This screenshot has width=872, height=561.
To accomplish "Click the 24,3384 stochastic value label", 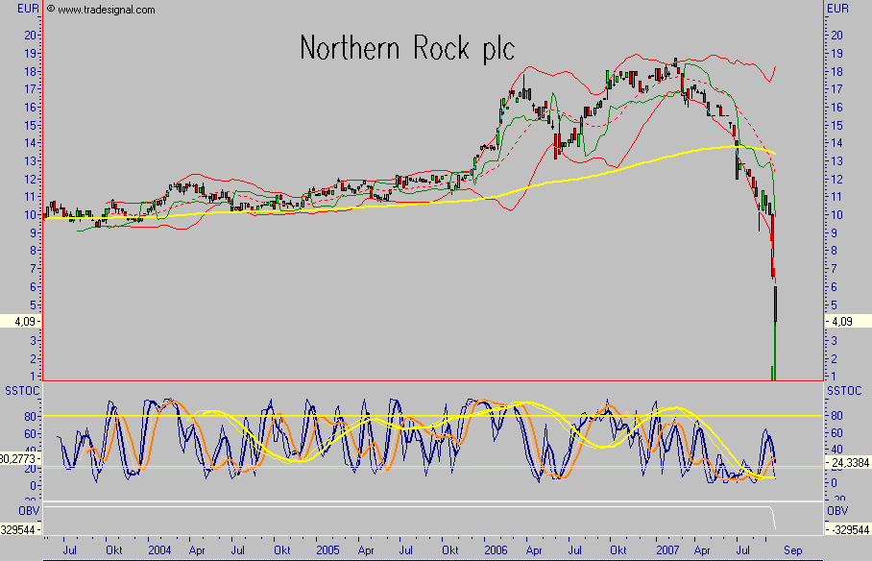I will [x=850, y=462].
